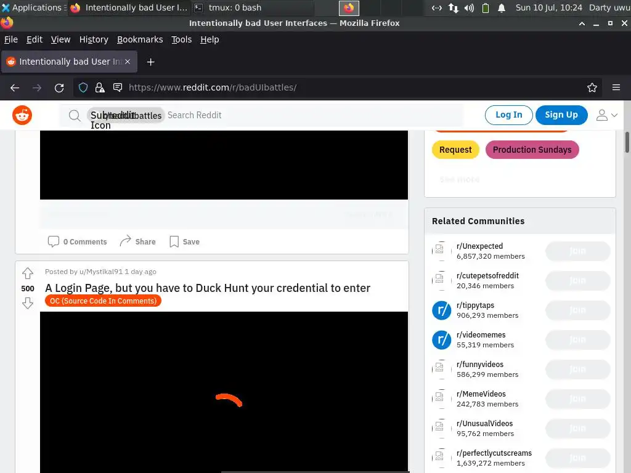Click the OC Source Code In Comments flair

[103, 301]
